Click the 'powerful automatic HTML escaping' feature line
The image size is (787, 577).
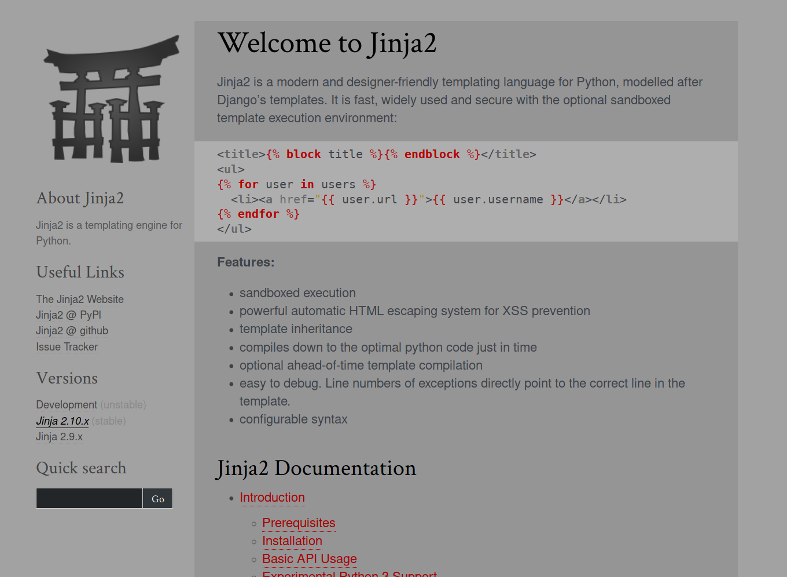[415, 311]
